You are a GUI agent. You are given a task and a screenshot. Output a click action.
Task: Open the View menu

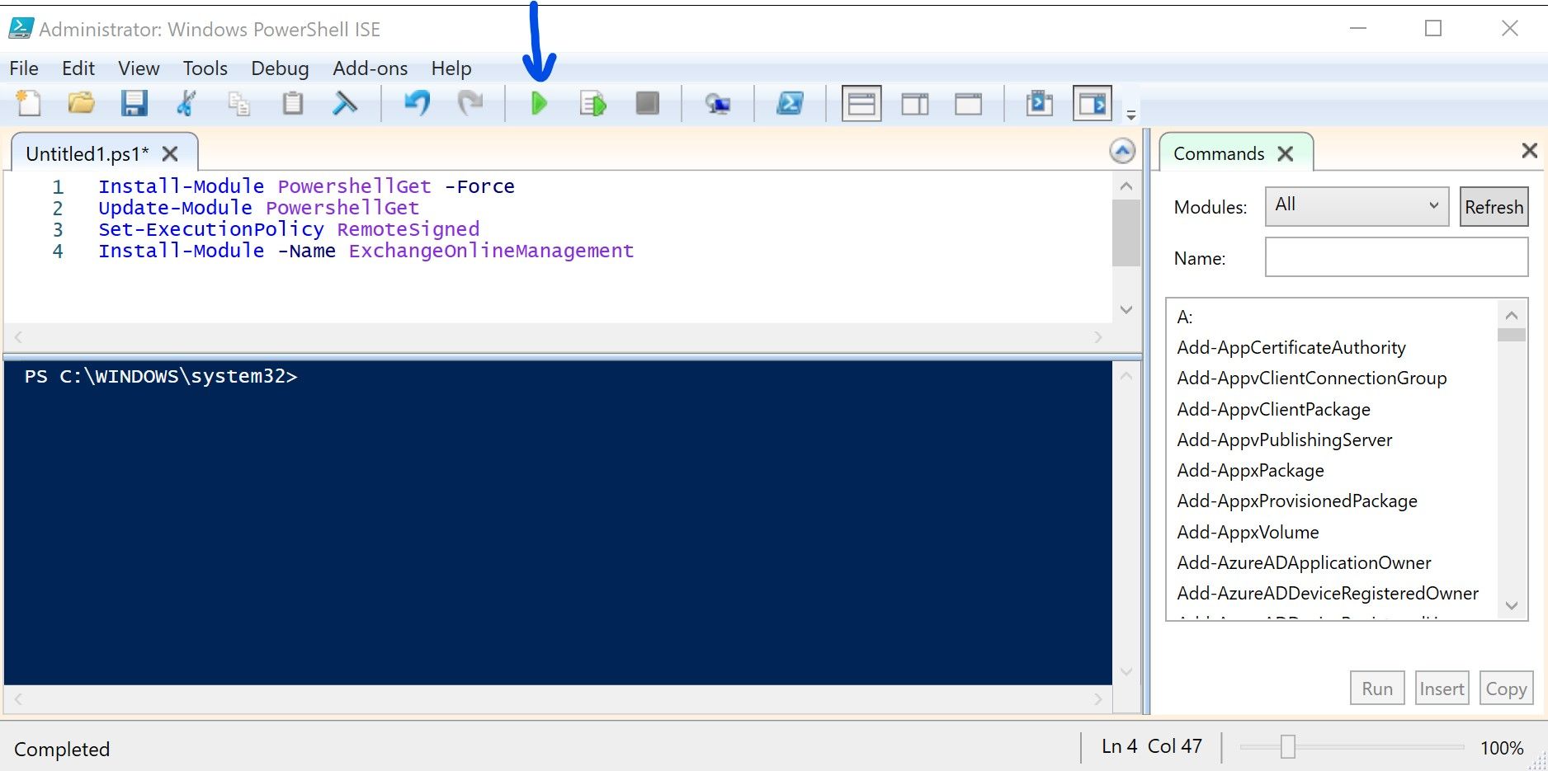[139, 68]
